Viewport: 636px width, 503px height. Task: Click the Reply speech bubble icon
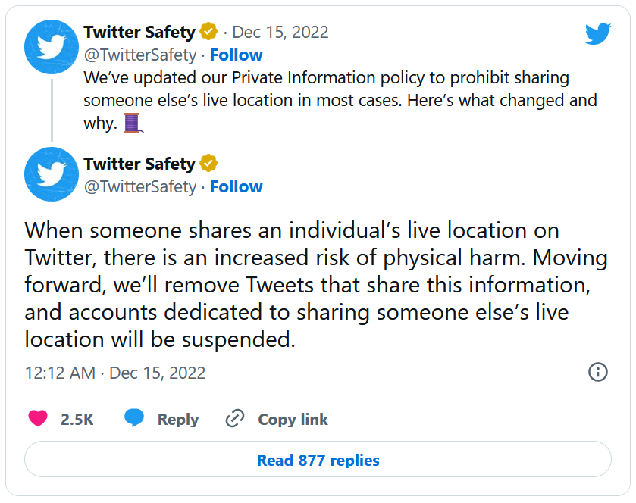tap(134, 418)
